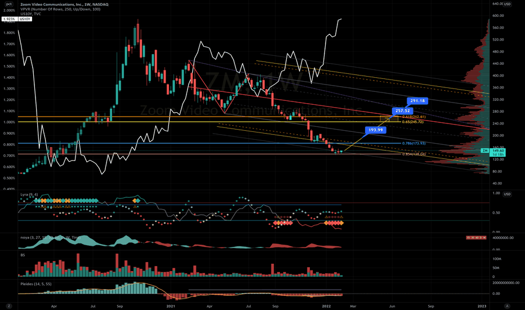
Task: Select the Zoom Video Communications chart title
Action: point(64,5)
